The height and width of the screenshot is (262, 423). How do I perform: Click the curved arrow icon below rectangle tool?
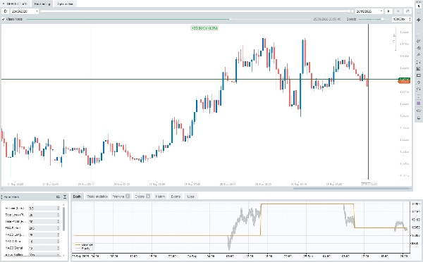click(x=418, y=82)
